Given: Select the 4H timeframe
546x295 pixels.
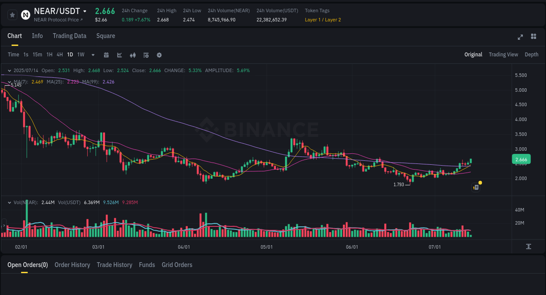Looking at the screenshot, I should [x=59, y=55].
